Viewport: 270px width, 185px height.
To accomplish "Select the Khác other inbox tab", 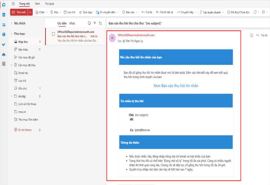I will (72, 23).
